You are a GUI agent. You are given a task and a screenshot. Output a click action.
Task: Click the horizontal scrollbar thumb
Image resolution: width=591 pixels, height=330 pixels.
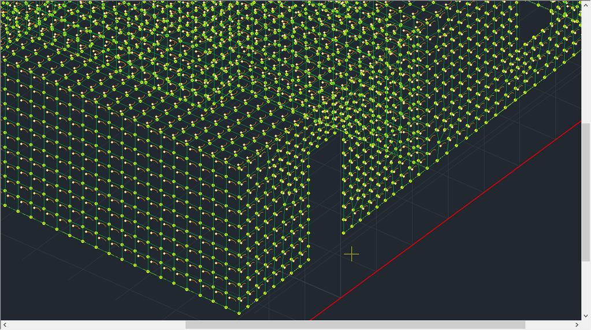355,325
